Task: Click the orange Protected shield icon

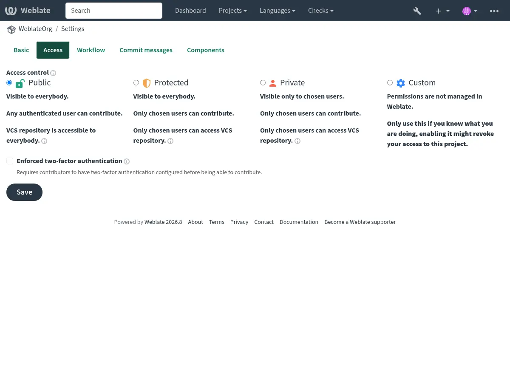Action: tap(147, 83)
